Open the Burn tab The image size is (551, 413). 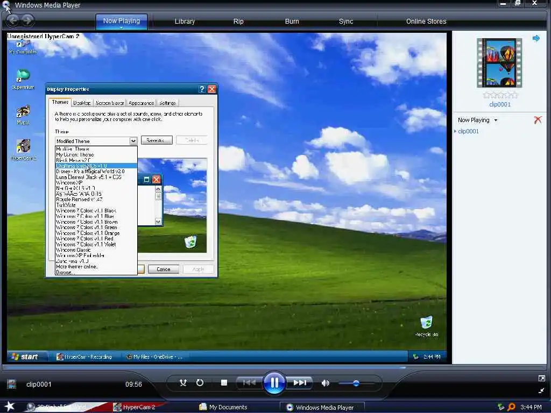[x=292, y=21]
